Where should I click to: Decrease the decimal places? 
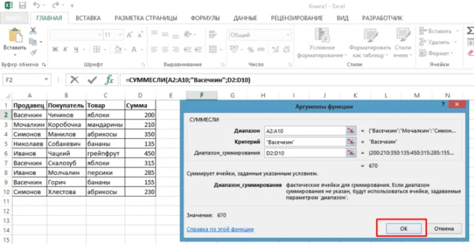(286, 49)
